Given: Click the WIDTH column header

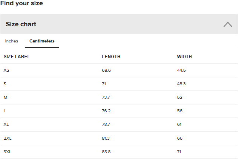Looking at the screenshot, I should tap(184, 57).
